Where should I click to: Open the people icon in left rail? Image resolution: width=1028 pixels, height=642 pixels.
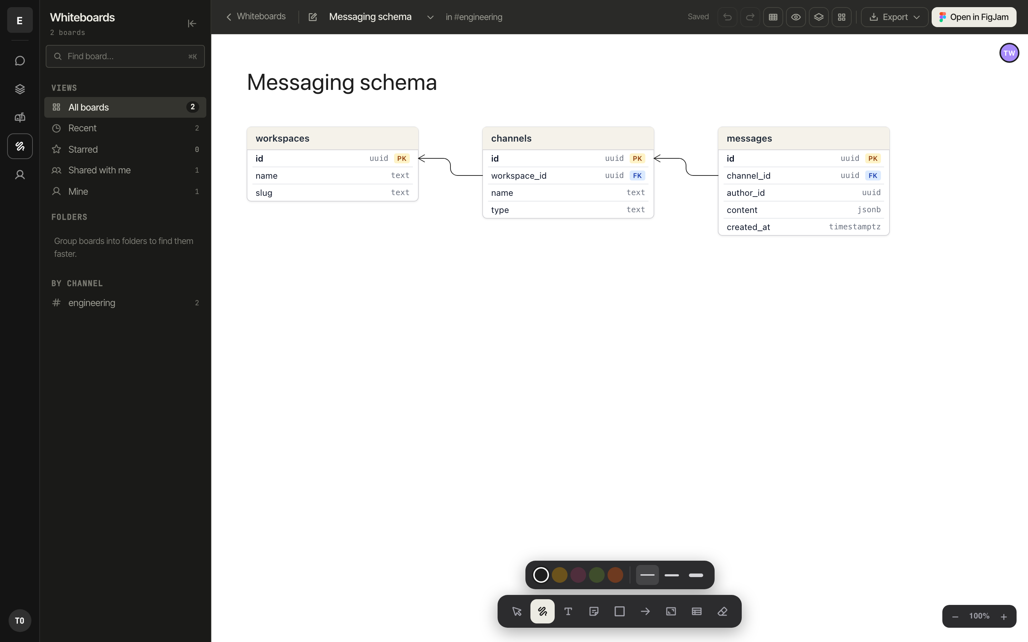coord(20,174)
